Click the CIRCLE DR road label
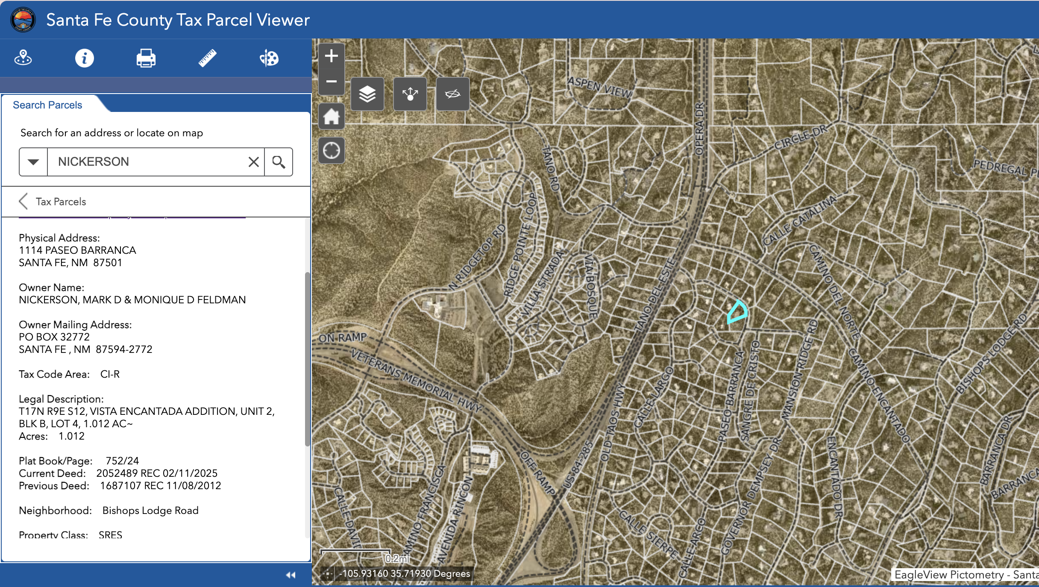 [801, 137]
